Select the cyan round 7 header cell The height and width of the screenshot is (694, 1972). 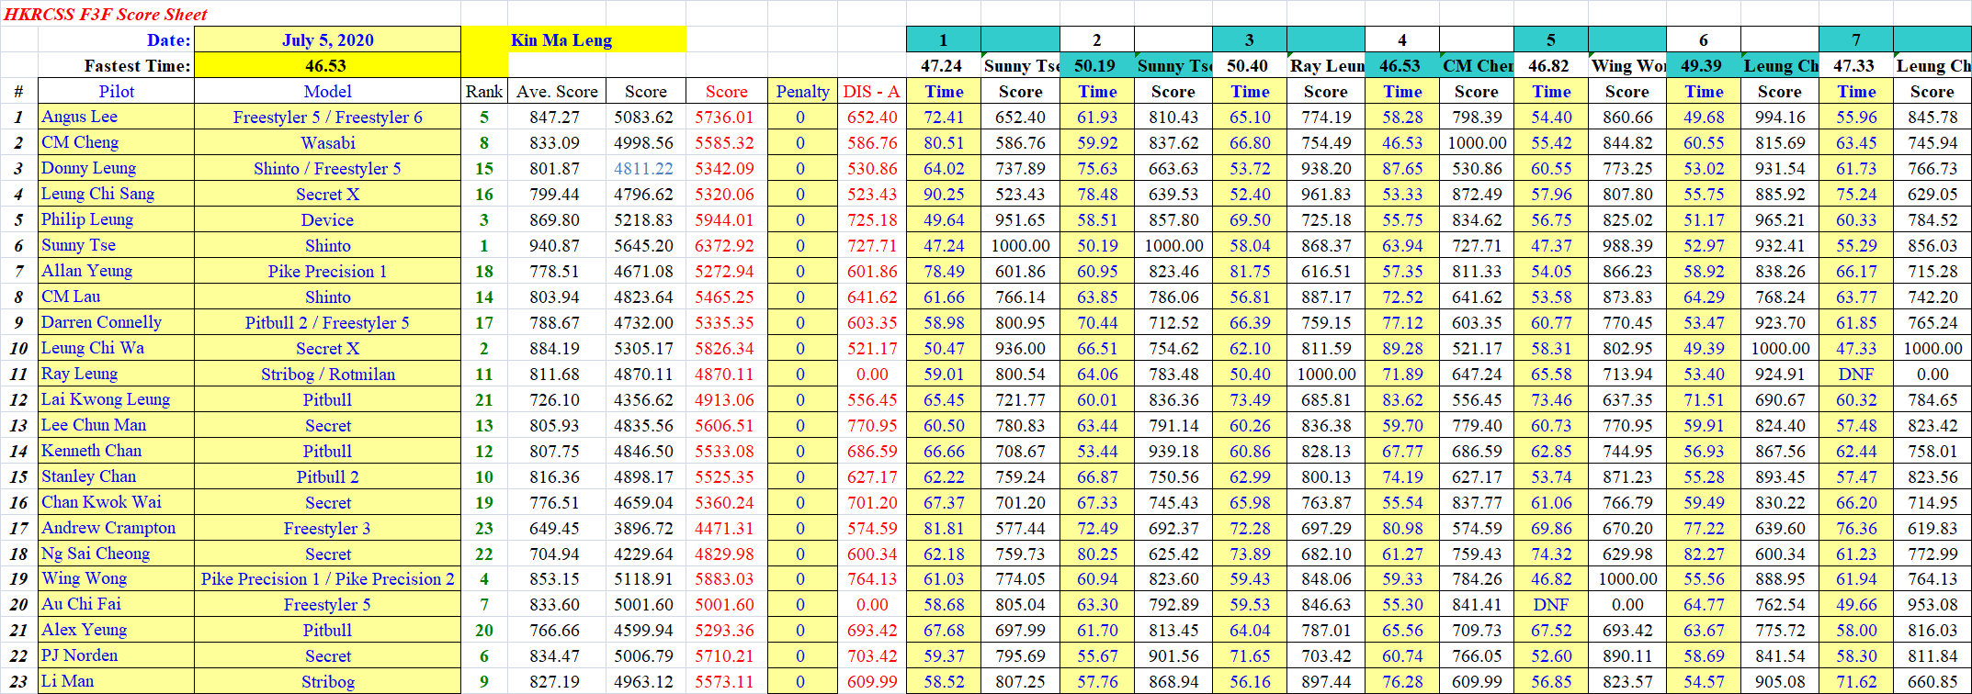click(x=1855, y=39)
